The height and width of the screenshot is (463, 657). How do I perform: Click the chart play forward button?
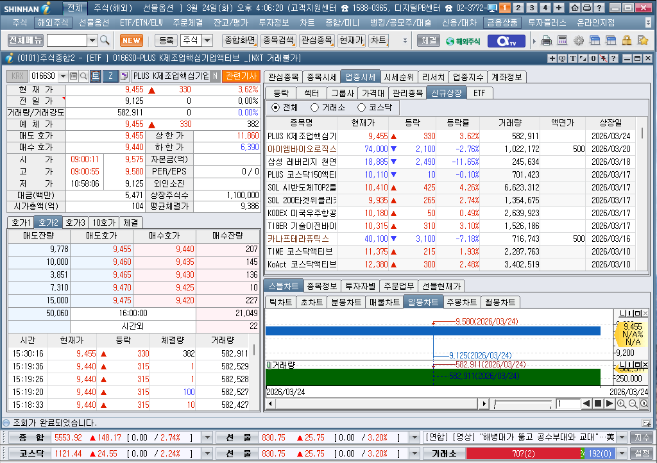610,403
